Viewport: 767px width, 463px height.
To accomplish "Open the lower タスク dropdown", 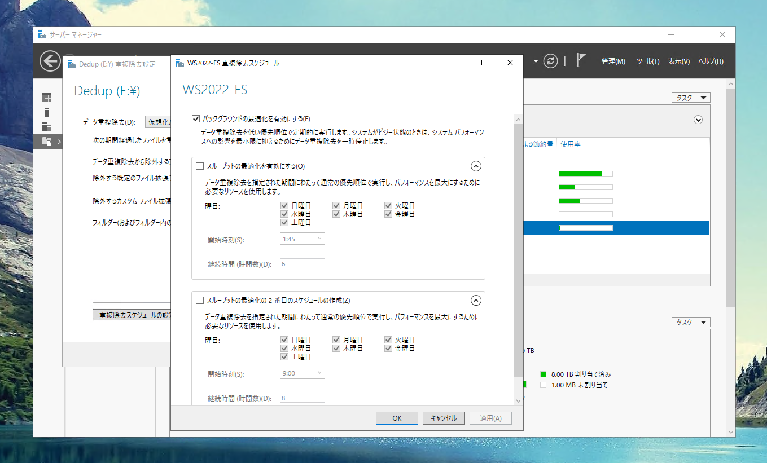I will point(691,322).
